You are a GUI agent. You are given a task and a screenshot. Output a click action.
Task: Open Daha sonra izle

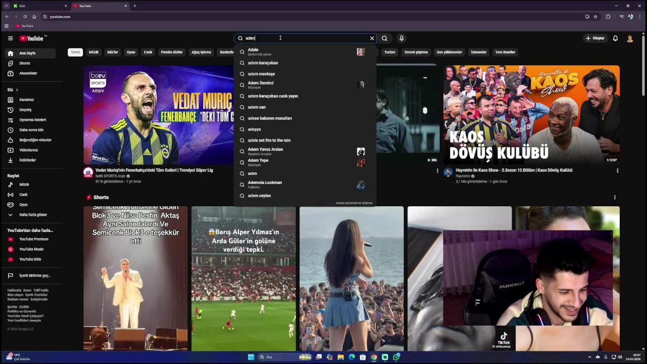coord(30,130)
